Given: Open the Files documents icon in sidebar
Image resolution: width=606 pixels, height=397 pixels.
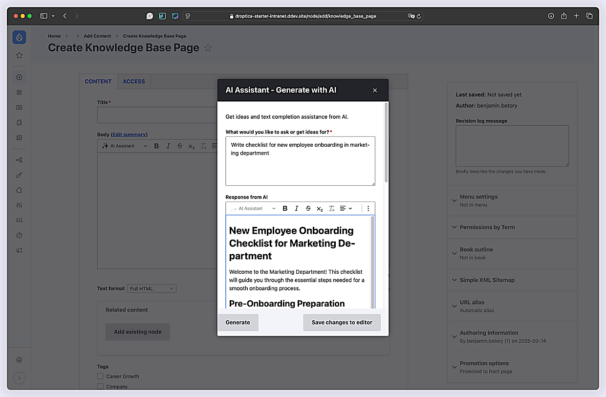Looking at the screenshot, I should point(19,123).
